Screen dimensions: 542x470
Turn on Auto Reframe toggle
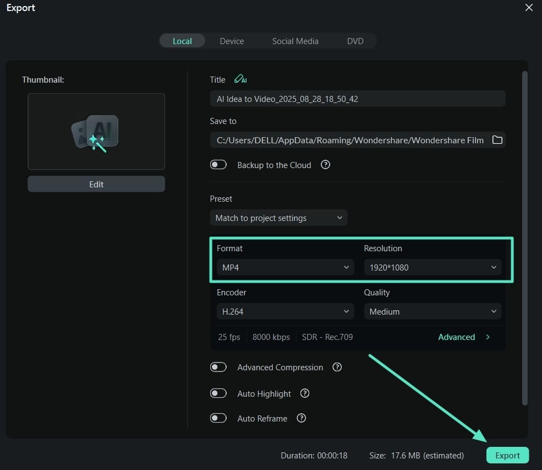[218, 418]
